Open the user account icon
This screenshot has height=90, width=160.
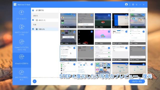point(126,4)
